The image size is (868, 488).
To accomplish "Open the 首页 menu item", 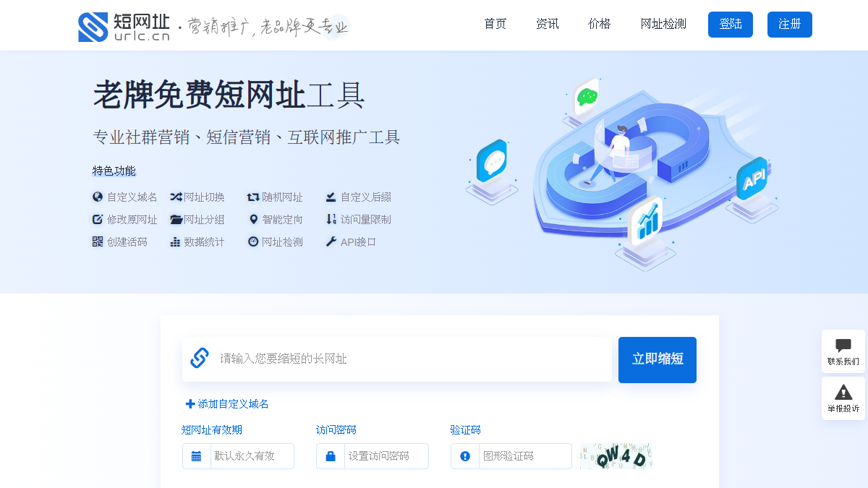I will [x=495, y=24].
